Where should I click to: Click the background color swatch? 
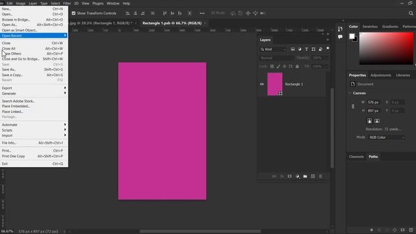[x=356, y=40]
